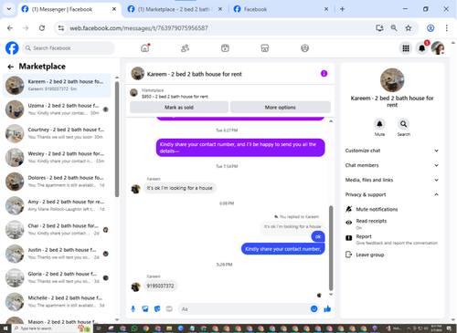
Task: Open conversation information purple icon
Action: point(324,74)
